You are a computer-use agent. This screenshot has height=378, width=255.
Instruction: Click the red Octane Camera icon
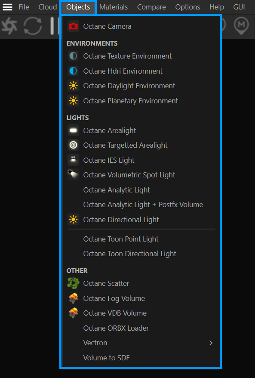pos(73,26)
